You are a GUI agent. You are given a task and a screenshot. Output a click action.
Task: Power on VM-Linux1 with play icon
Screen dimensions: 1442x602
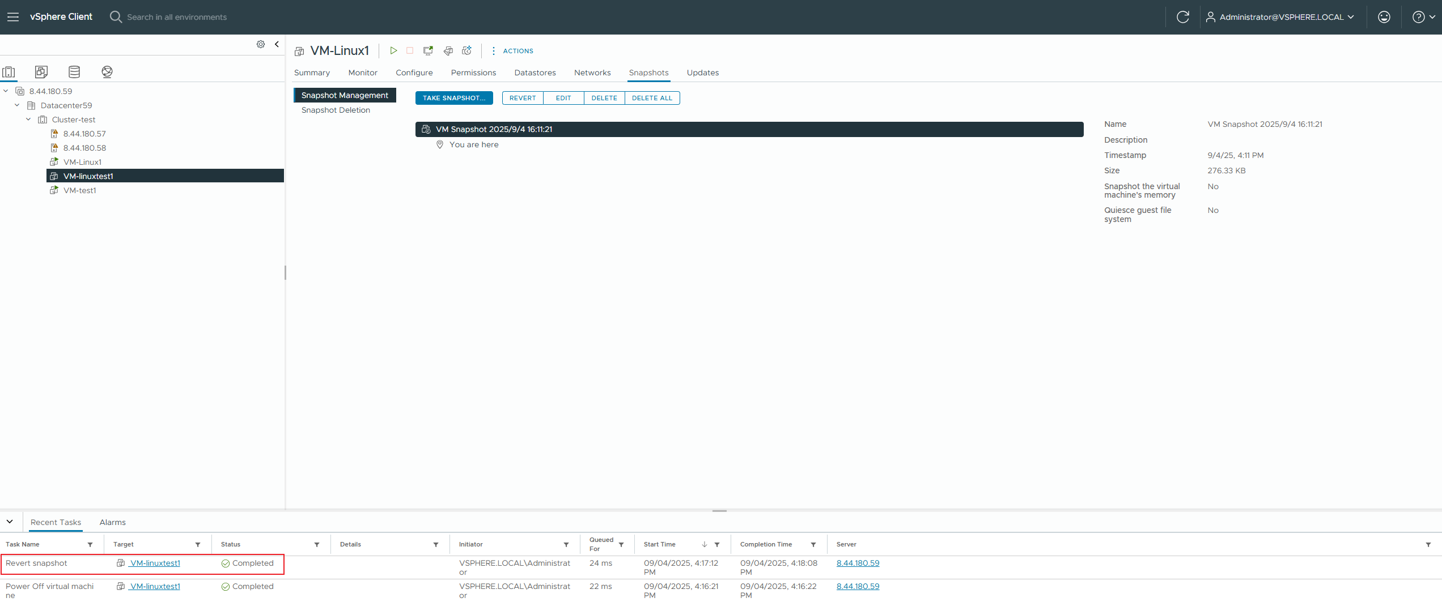click(x=393, y=50)
